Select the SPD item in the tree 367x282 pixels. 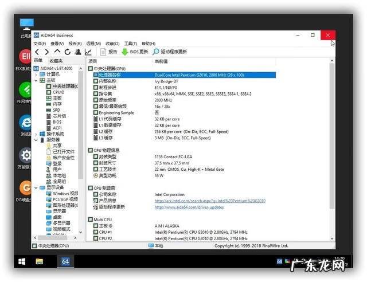56,109
